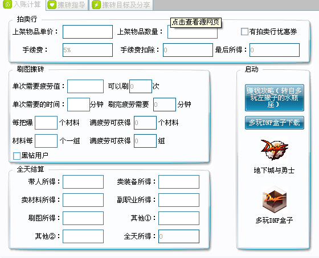Switch to the 搬砖指导 tab
The width and height of the screenshot is (319, 258).
coord(67,5)
